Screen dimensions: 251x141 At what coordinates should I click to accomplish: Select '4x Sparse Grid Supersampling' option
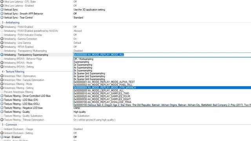pos(162,76)
